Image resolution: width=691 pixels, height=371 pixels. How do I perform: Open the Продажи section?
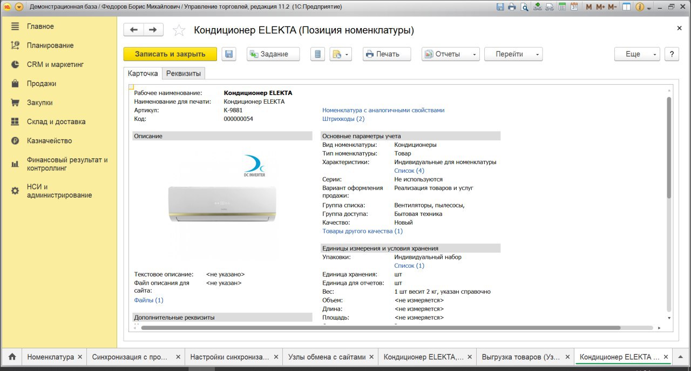click(42, 84)
